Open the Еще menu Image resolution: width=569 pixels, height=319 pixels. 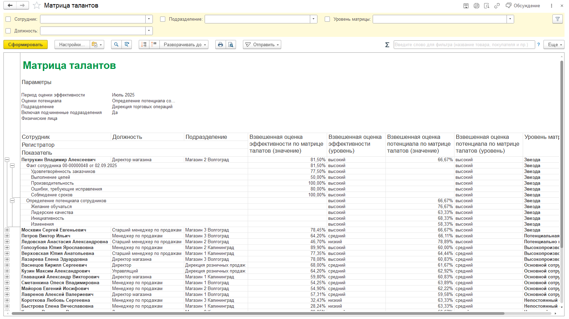pos(554,44)
